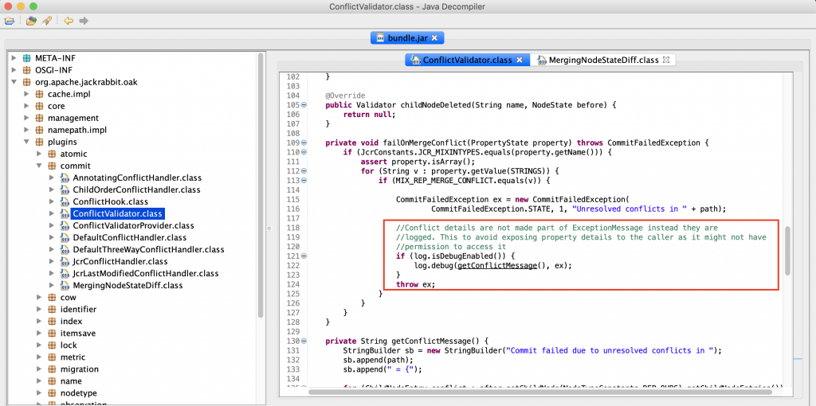The height and width of the screenshot is (406, 816).
Task: Expand the META-INF tree node
Action: pos(14,58)
